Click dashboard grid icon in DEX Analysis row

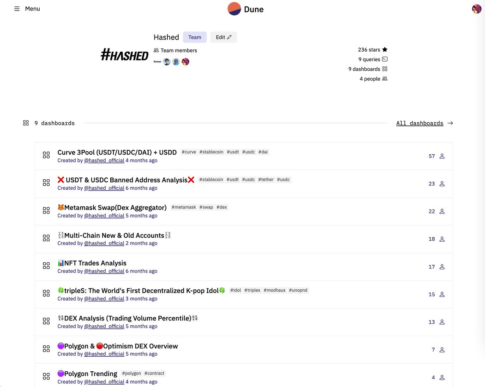click(46, 321)
